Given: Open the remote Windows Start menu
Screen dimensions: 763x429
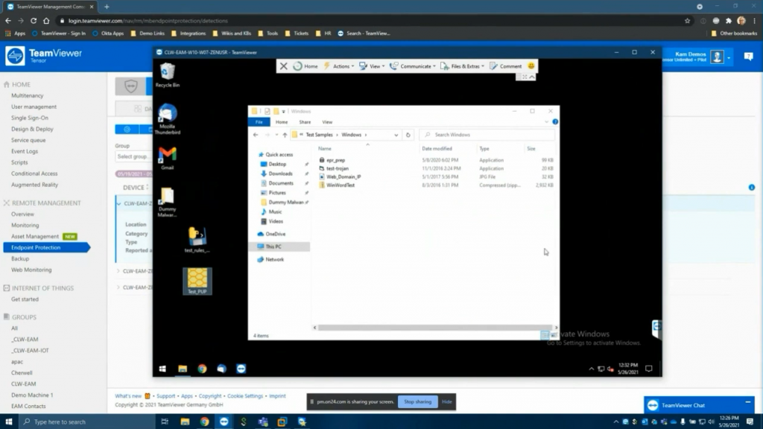Looking at the screenshot, I should pyautogui.click(x=162, y=369).
